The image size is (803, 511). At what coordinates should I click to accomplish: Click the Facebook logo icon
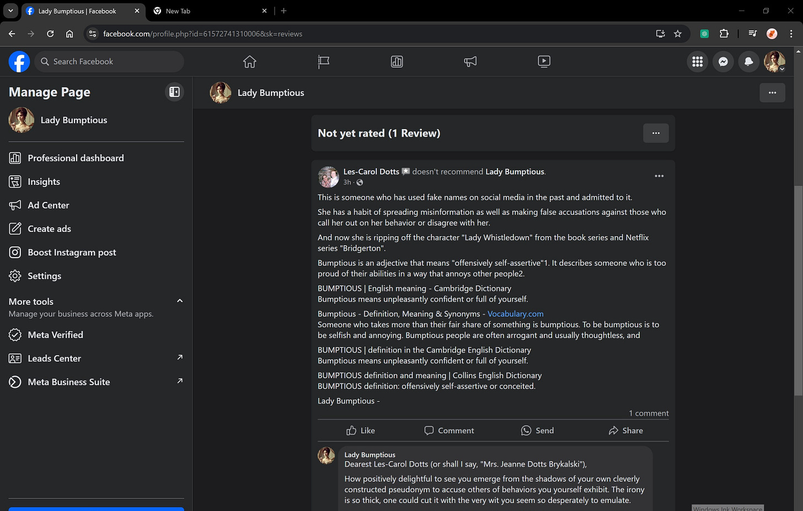pyautogui.click(x=19, y=62)
